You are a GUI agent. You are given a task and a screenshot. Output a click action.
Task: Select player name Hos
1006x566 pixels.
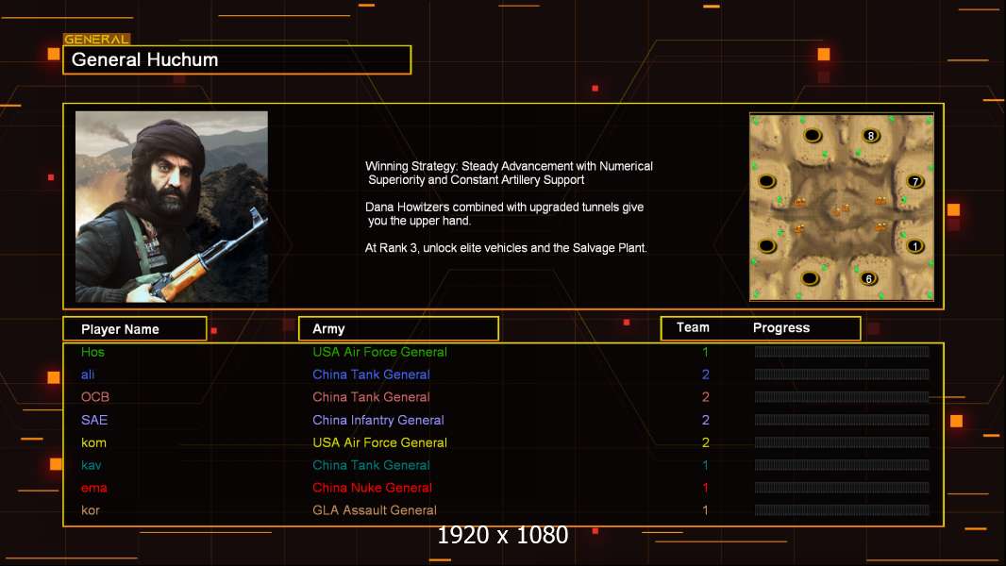click(92, 352)
